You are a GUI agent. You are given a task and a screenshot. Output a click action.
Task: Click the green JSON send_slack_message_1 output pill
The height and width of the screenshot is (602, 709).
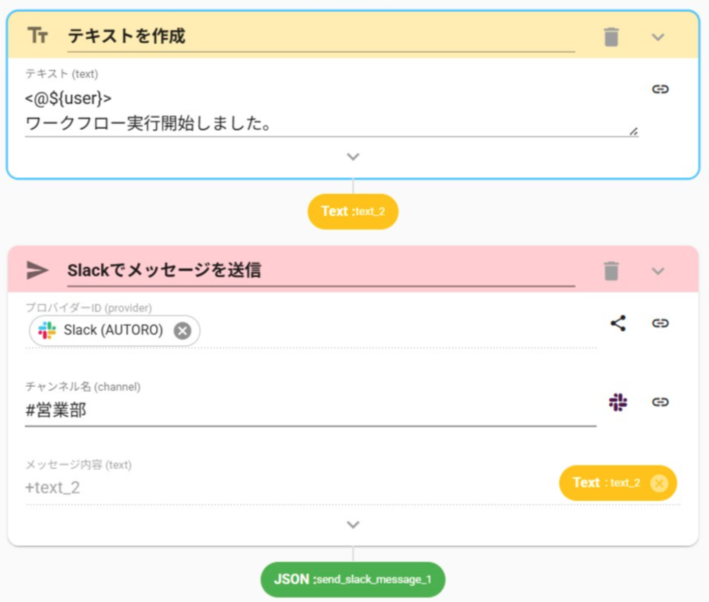coord(353,580)
